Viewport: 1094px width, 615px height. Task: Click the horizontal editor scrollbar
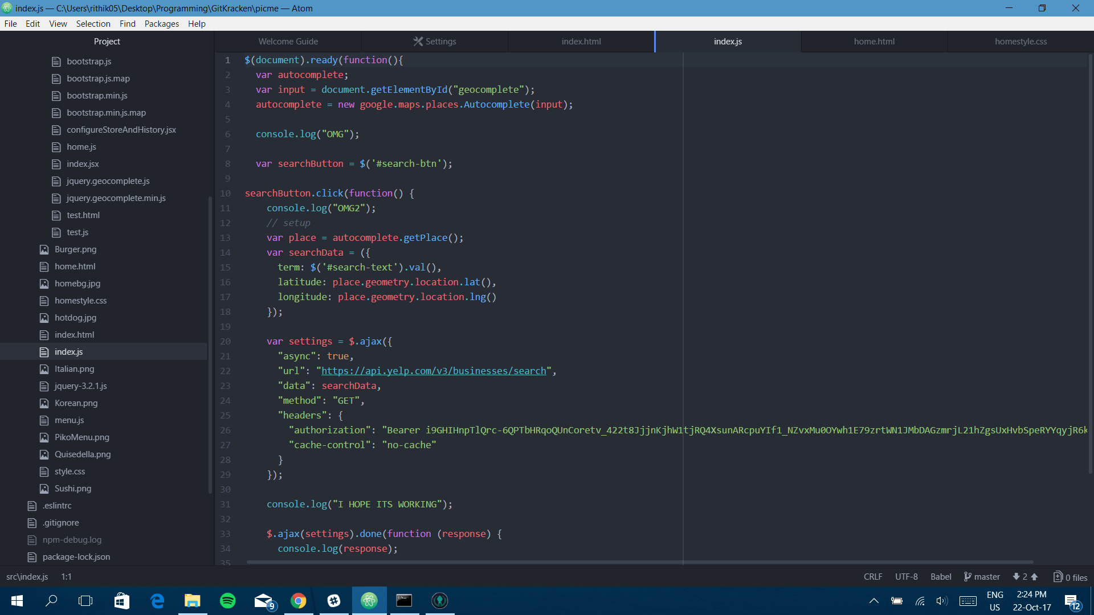click(x=639, y=562)
